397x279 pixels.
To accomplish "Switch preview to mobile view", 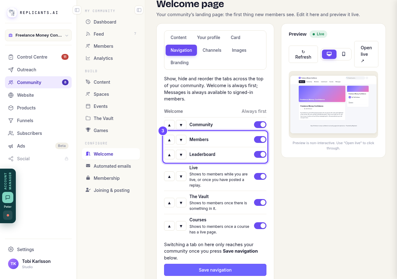I will coord(344,54).
